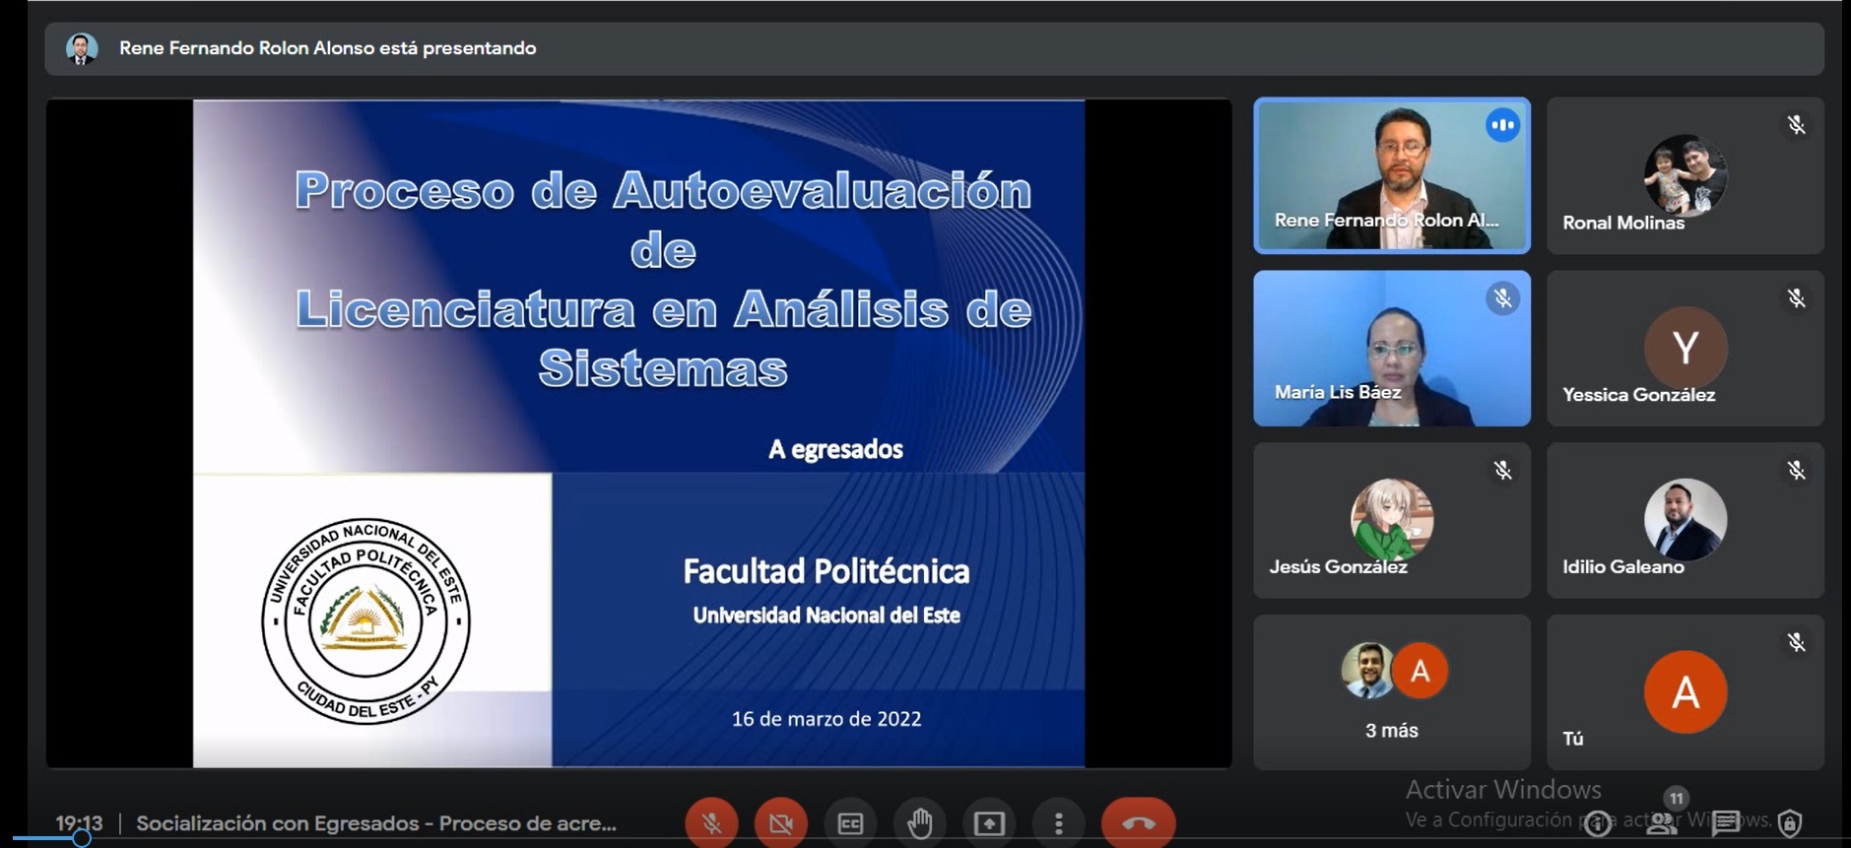1851x848 pixels.
Task: Open meeting details info icon
Action: tap(1597, 822)
